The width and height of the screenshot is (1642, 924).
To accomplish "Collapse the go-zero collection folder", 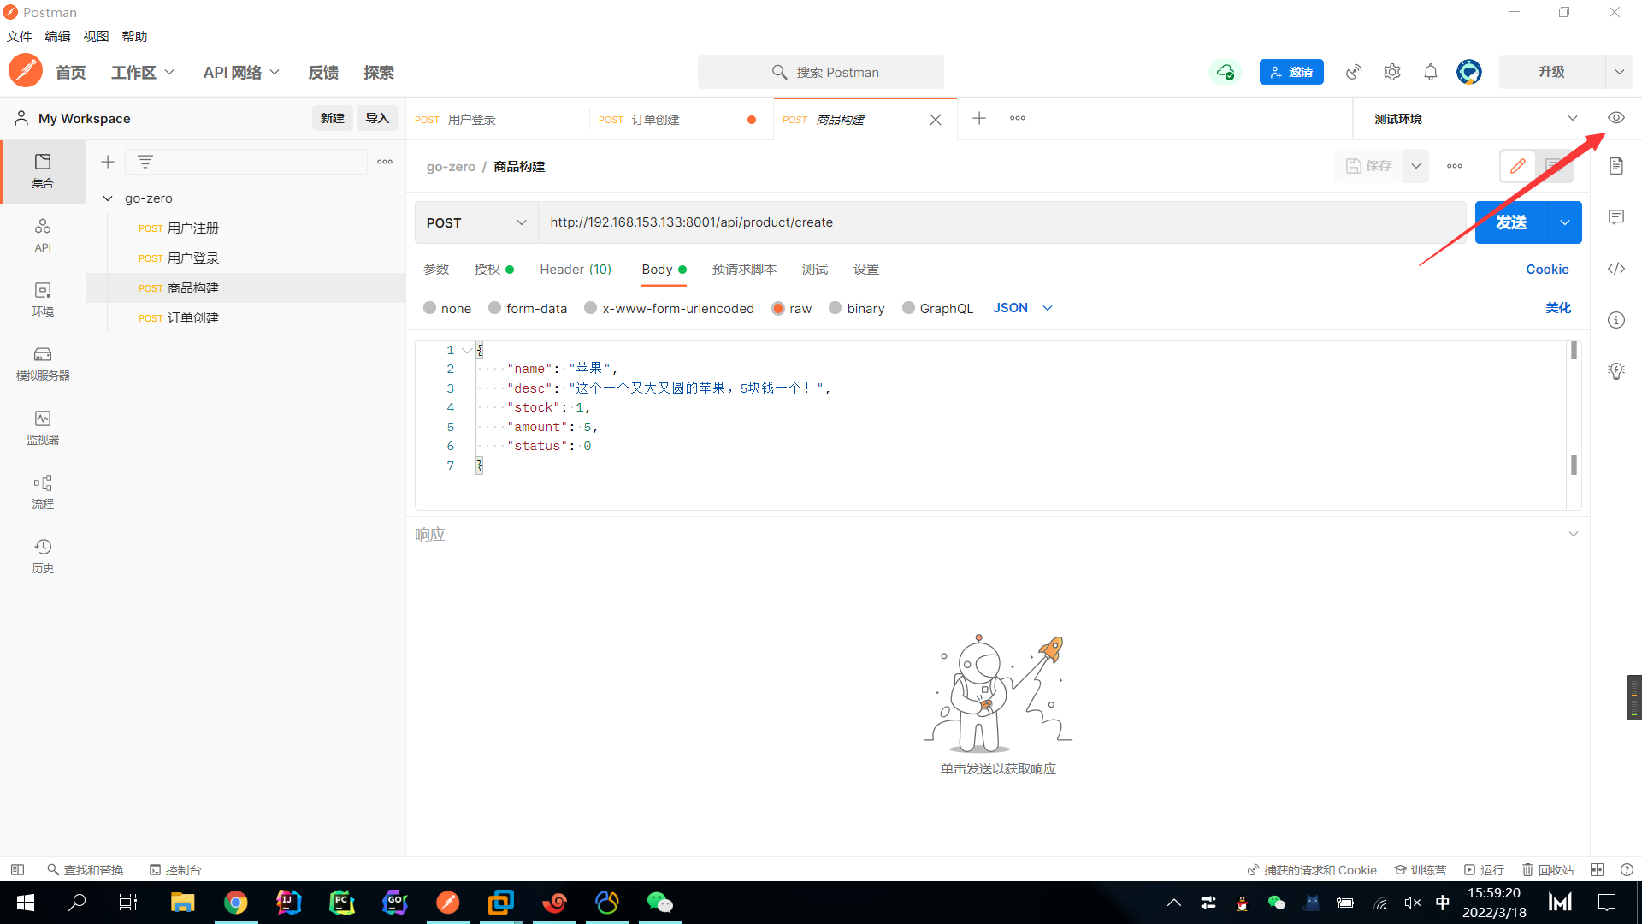I will click(x=108, y=198).
